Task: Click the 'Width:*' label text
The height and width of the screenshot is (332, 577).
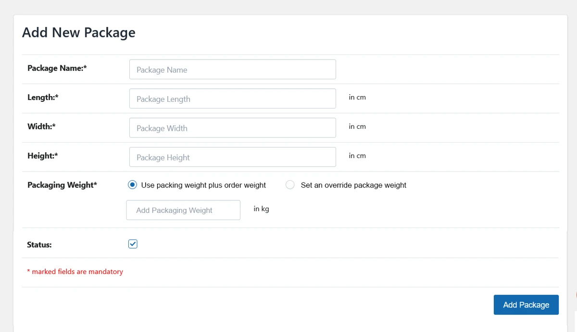Action: coord(41,127)
